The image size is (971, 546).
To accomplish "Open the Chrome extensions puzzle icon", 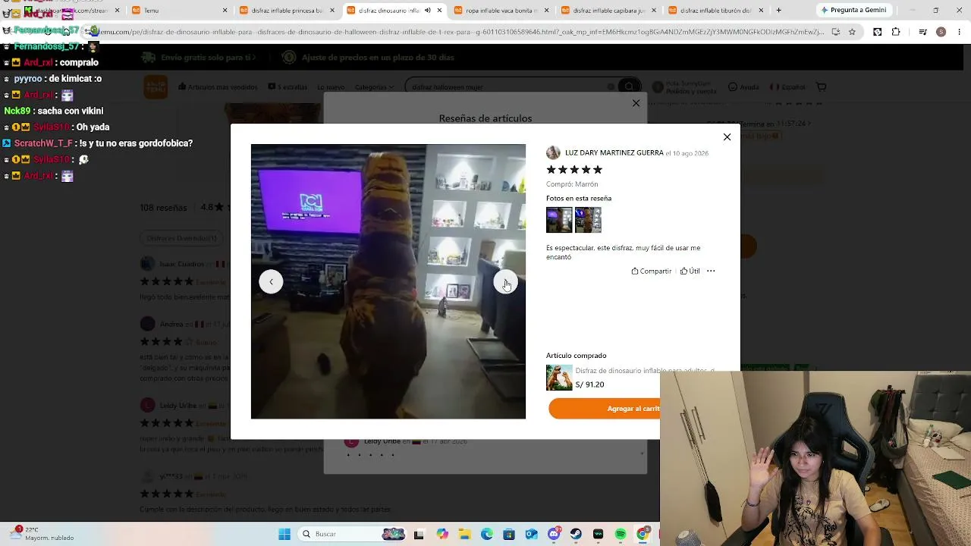I will (896, 32).
